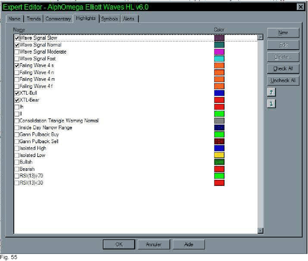Click the Uncheck All button
308x261 pixels.
coord(283,80)
